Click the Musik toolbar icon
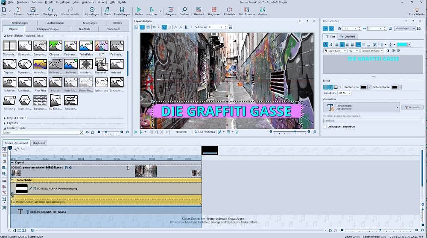The height and width of the screenshot is (238, 427). [107, 11]
